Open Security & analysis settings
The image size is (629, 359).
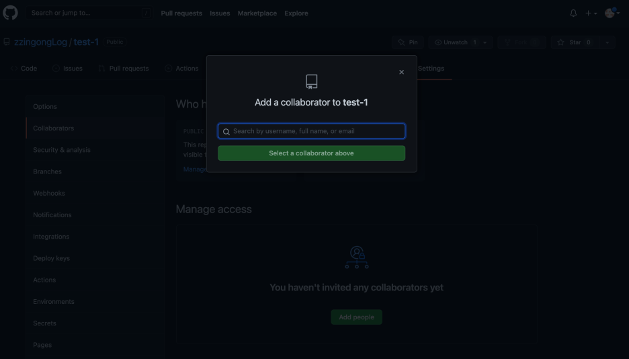coord(95,150)
